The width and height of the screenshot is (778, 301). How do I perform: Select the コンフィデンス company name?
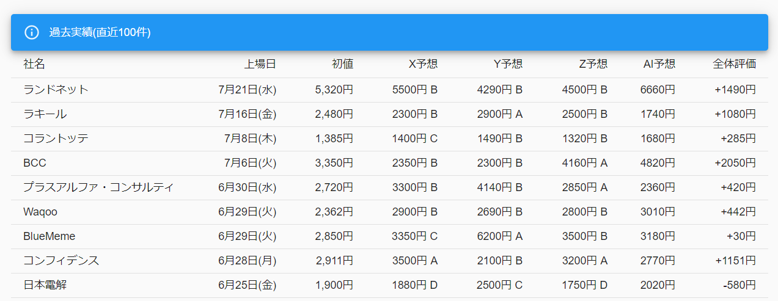point(61,261)
